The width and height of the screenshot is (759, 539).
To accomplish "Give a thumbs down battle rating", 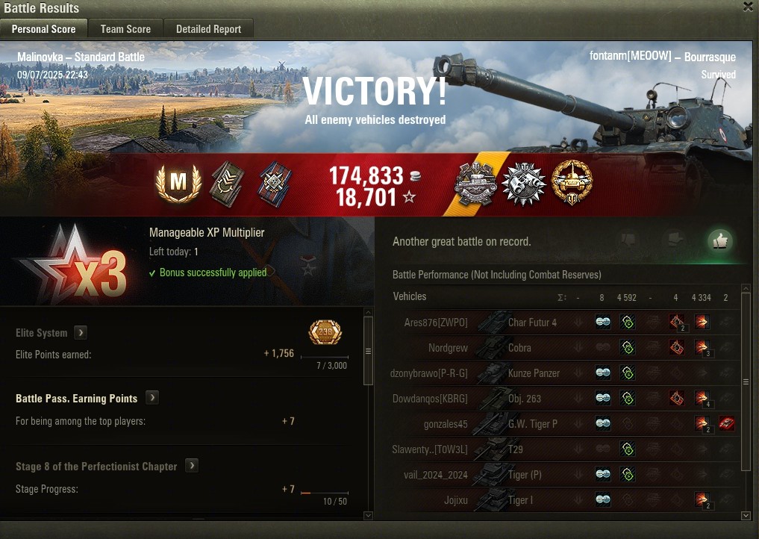I will pos(628,239).
